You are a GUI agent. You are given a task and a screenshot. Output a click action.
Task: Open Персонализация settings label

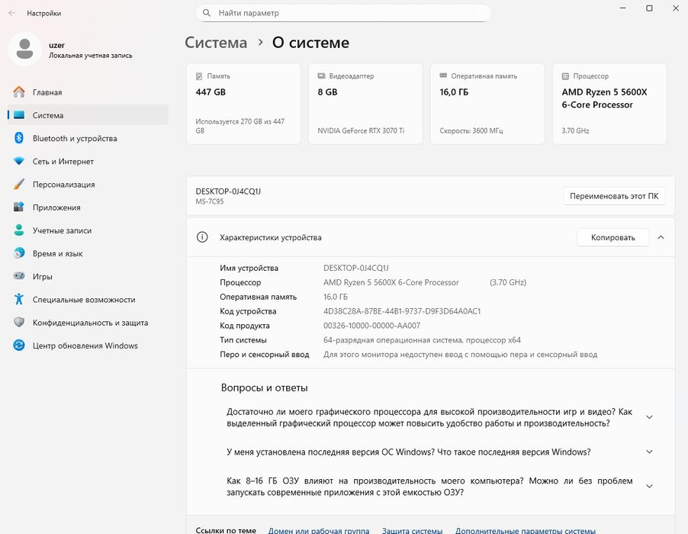(63, 185)
